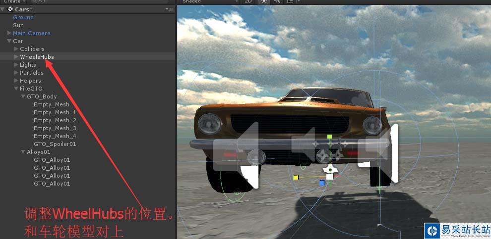Expand the WheelsHubs node arrow
Screen dimensions: 491x239
point(16,56)
